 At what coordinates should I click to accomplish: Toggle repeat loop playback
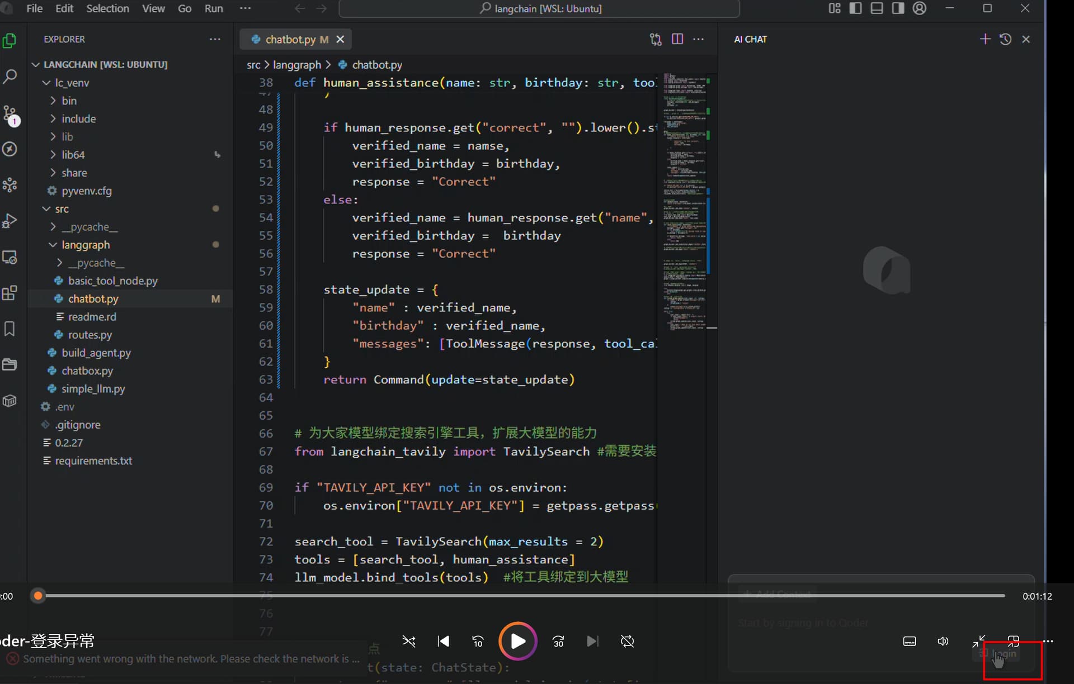pos(627,641)
